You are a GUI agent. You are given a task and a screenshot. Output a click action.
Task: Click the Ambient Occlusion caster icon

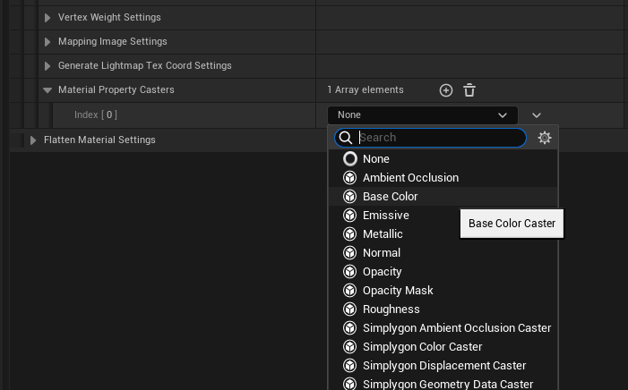click(350, 178)
